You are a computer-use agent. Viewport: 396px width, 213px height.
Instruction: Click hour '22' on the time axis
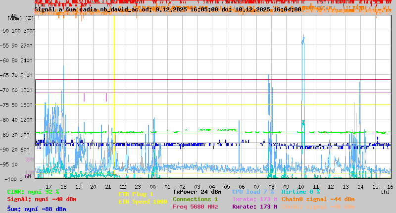123,187
